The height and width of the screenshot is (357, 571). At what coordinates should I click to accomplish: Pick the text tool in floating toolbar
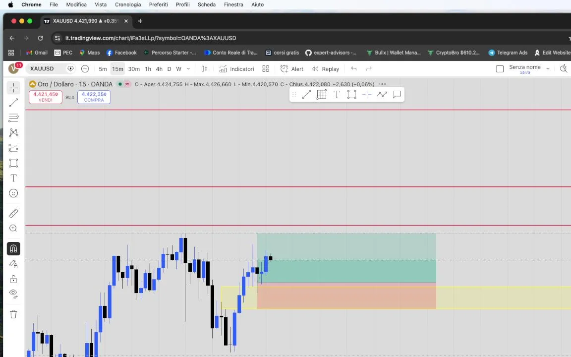[337, 95]
